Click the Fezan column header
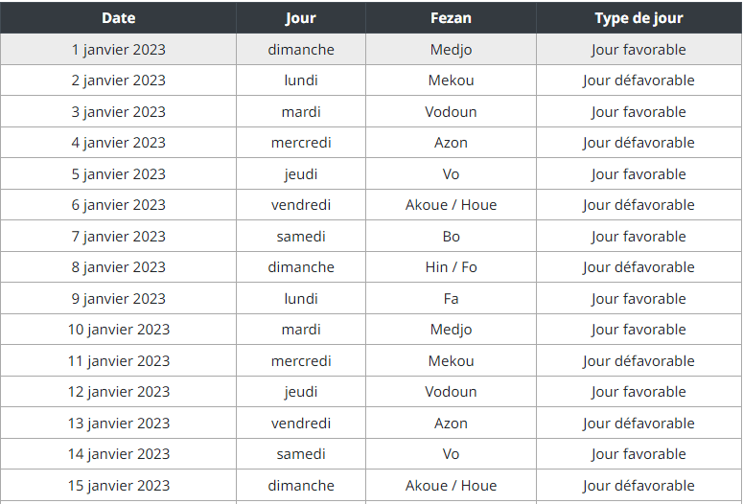This screenshot has width=743, height=504. (451, 18)
